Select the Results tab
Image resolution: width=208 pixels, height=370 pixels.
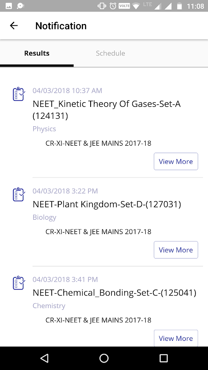pos(37,53)
